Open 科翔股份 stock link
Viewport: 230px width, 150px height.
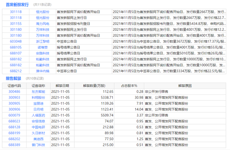pyautogui.click(x=38, y=98)
